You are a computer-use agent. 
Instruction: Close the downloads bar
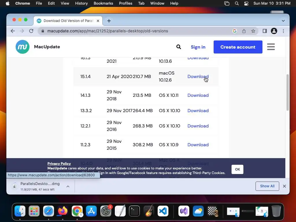(284, 186)
